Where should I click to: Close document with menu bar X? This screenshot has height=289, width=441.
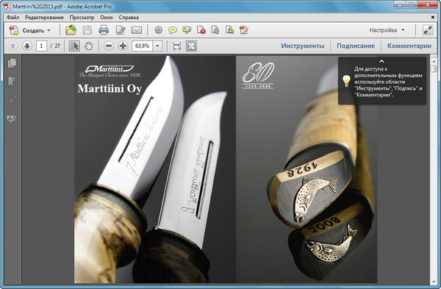pyautogui.click(x=433, y=18)
